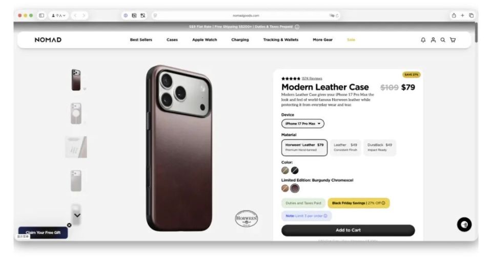Click the notification bell icon
The height and width of the screenshot is (259, 492).
[423, 40]
